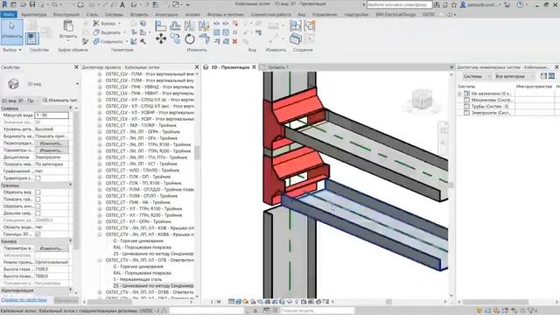Viewport: 560px width, 315px height.
Task: Select the Modify (Изменить) arrow tool
Action: coord(11,31)
